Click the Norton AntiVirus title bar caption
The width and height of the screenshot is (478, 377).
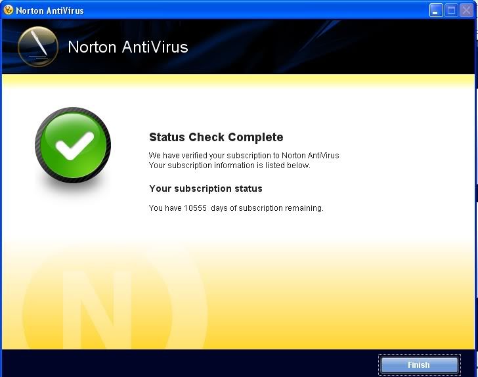click(x=50, y=11)
